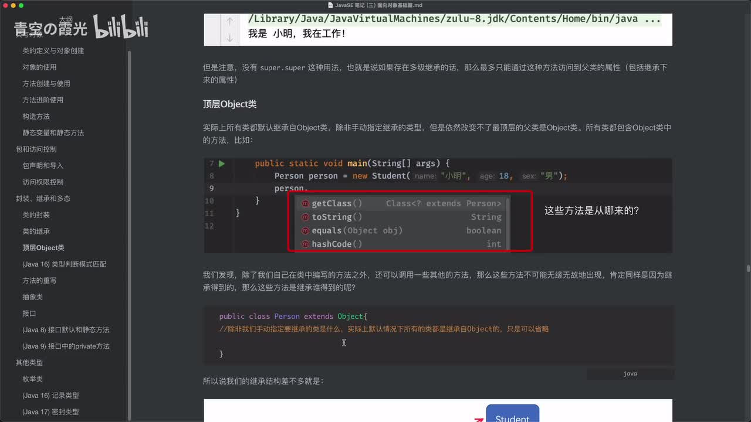The height and width of the screenshot is (422, 751).
Task: Click inside code line public class Person extends Object{
Action: coord(293,316)
